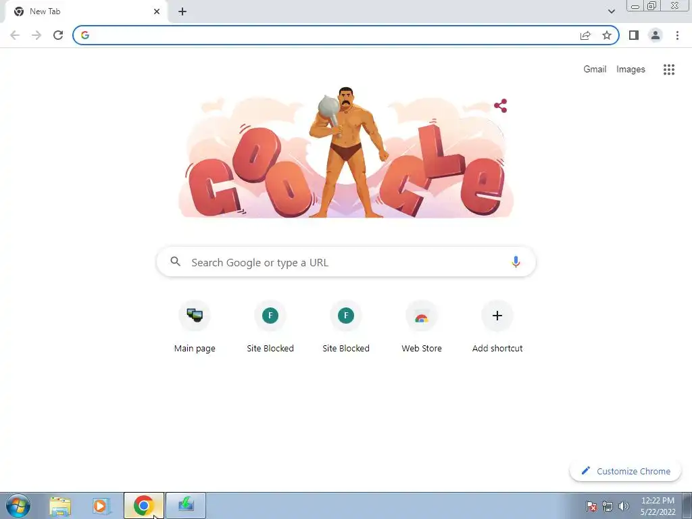Viewport: 692px width, 519px height.
Task: Open the Images link
Action: (x=631, y=70)
